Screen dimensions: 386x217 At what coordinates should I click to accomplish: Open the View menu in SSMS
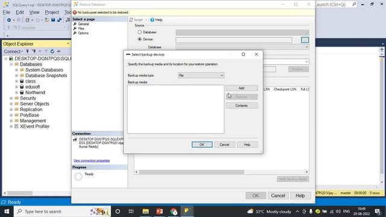[x=34, y=12]
